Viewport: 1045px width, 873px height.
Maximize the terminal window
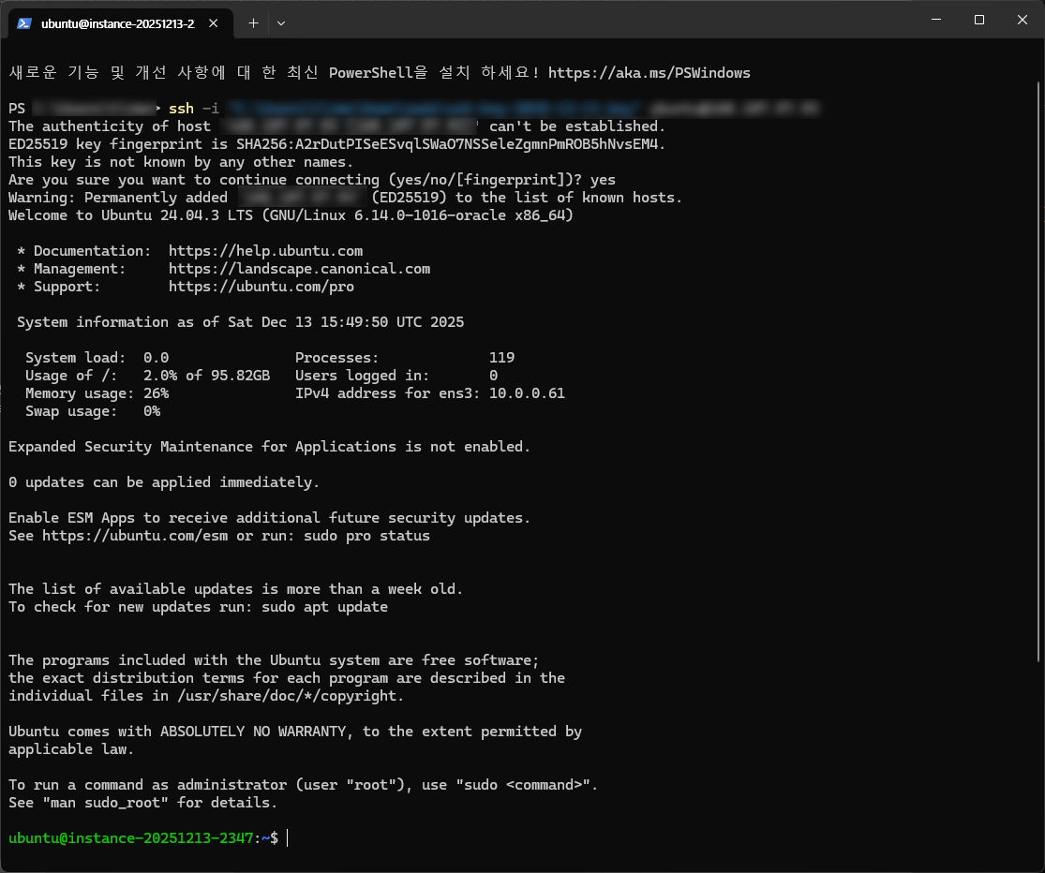point(979,20)
